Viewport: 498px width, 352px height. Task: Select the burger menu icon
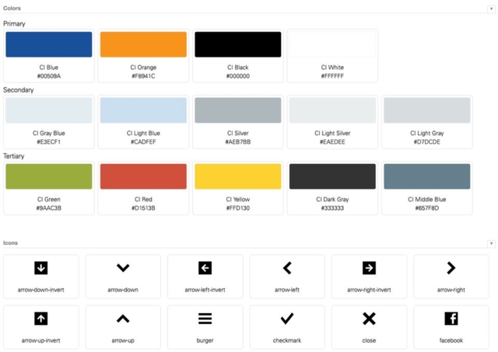[x=205, y=319]
